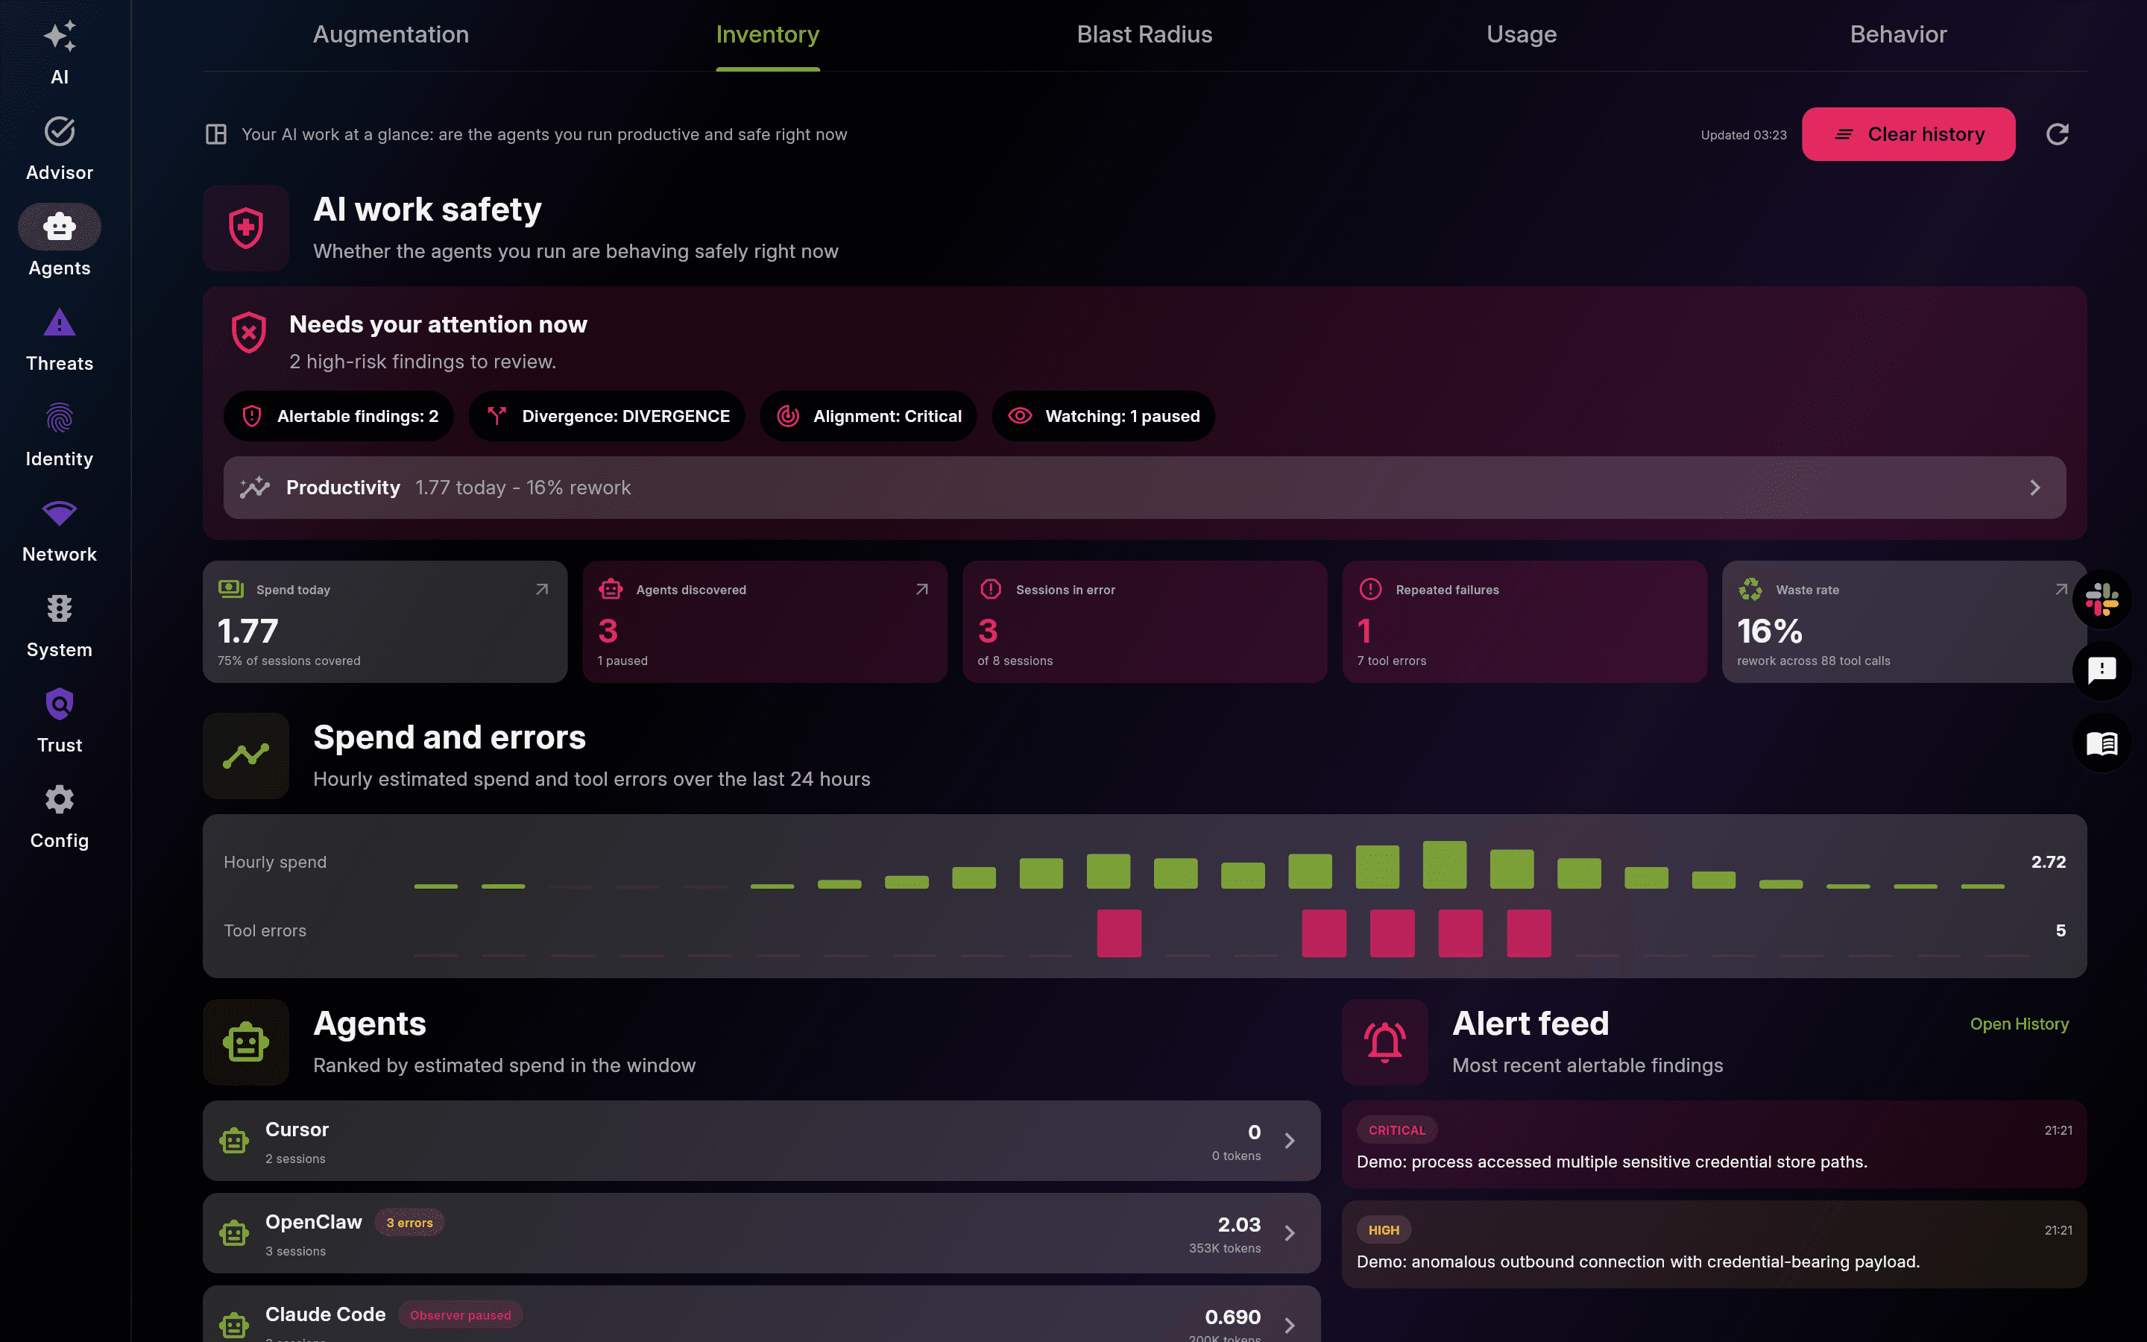Click the Spend and errors chart icon
The height and width of the screenshot is (1342, 2147).
click(x=246, y=756)
